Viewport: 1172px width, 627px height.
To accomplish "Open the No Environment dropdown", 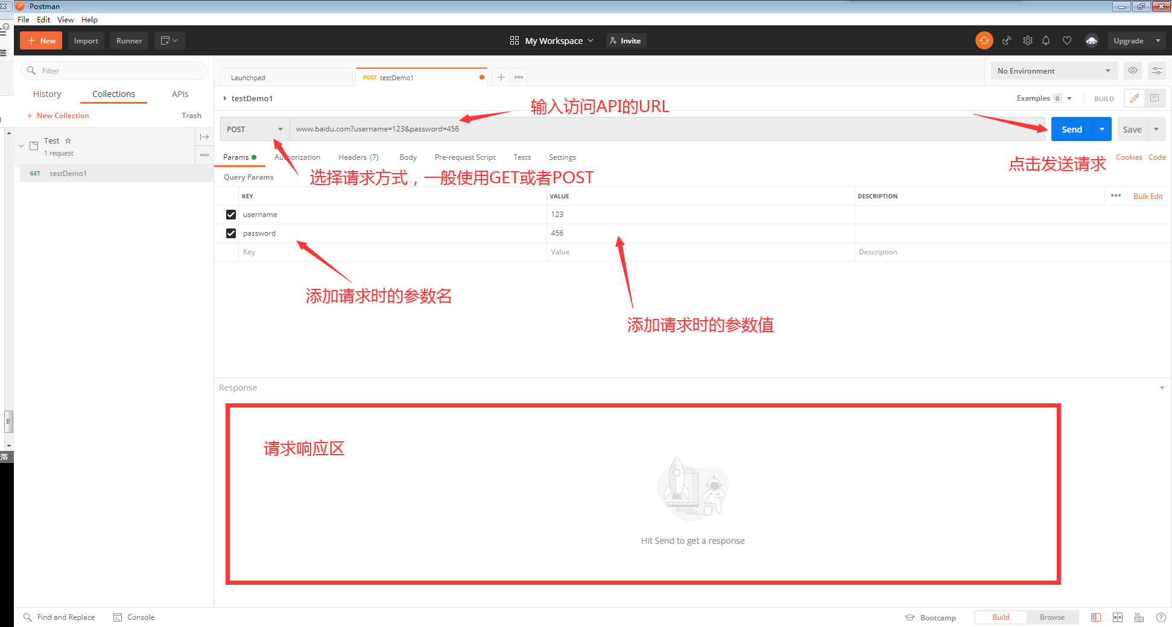I will (x=1054, y=71).
